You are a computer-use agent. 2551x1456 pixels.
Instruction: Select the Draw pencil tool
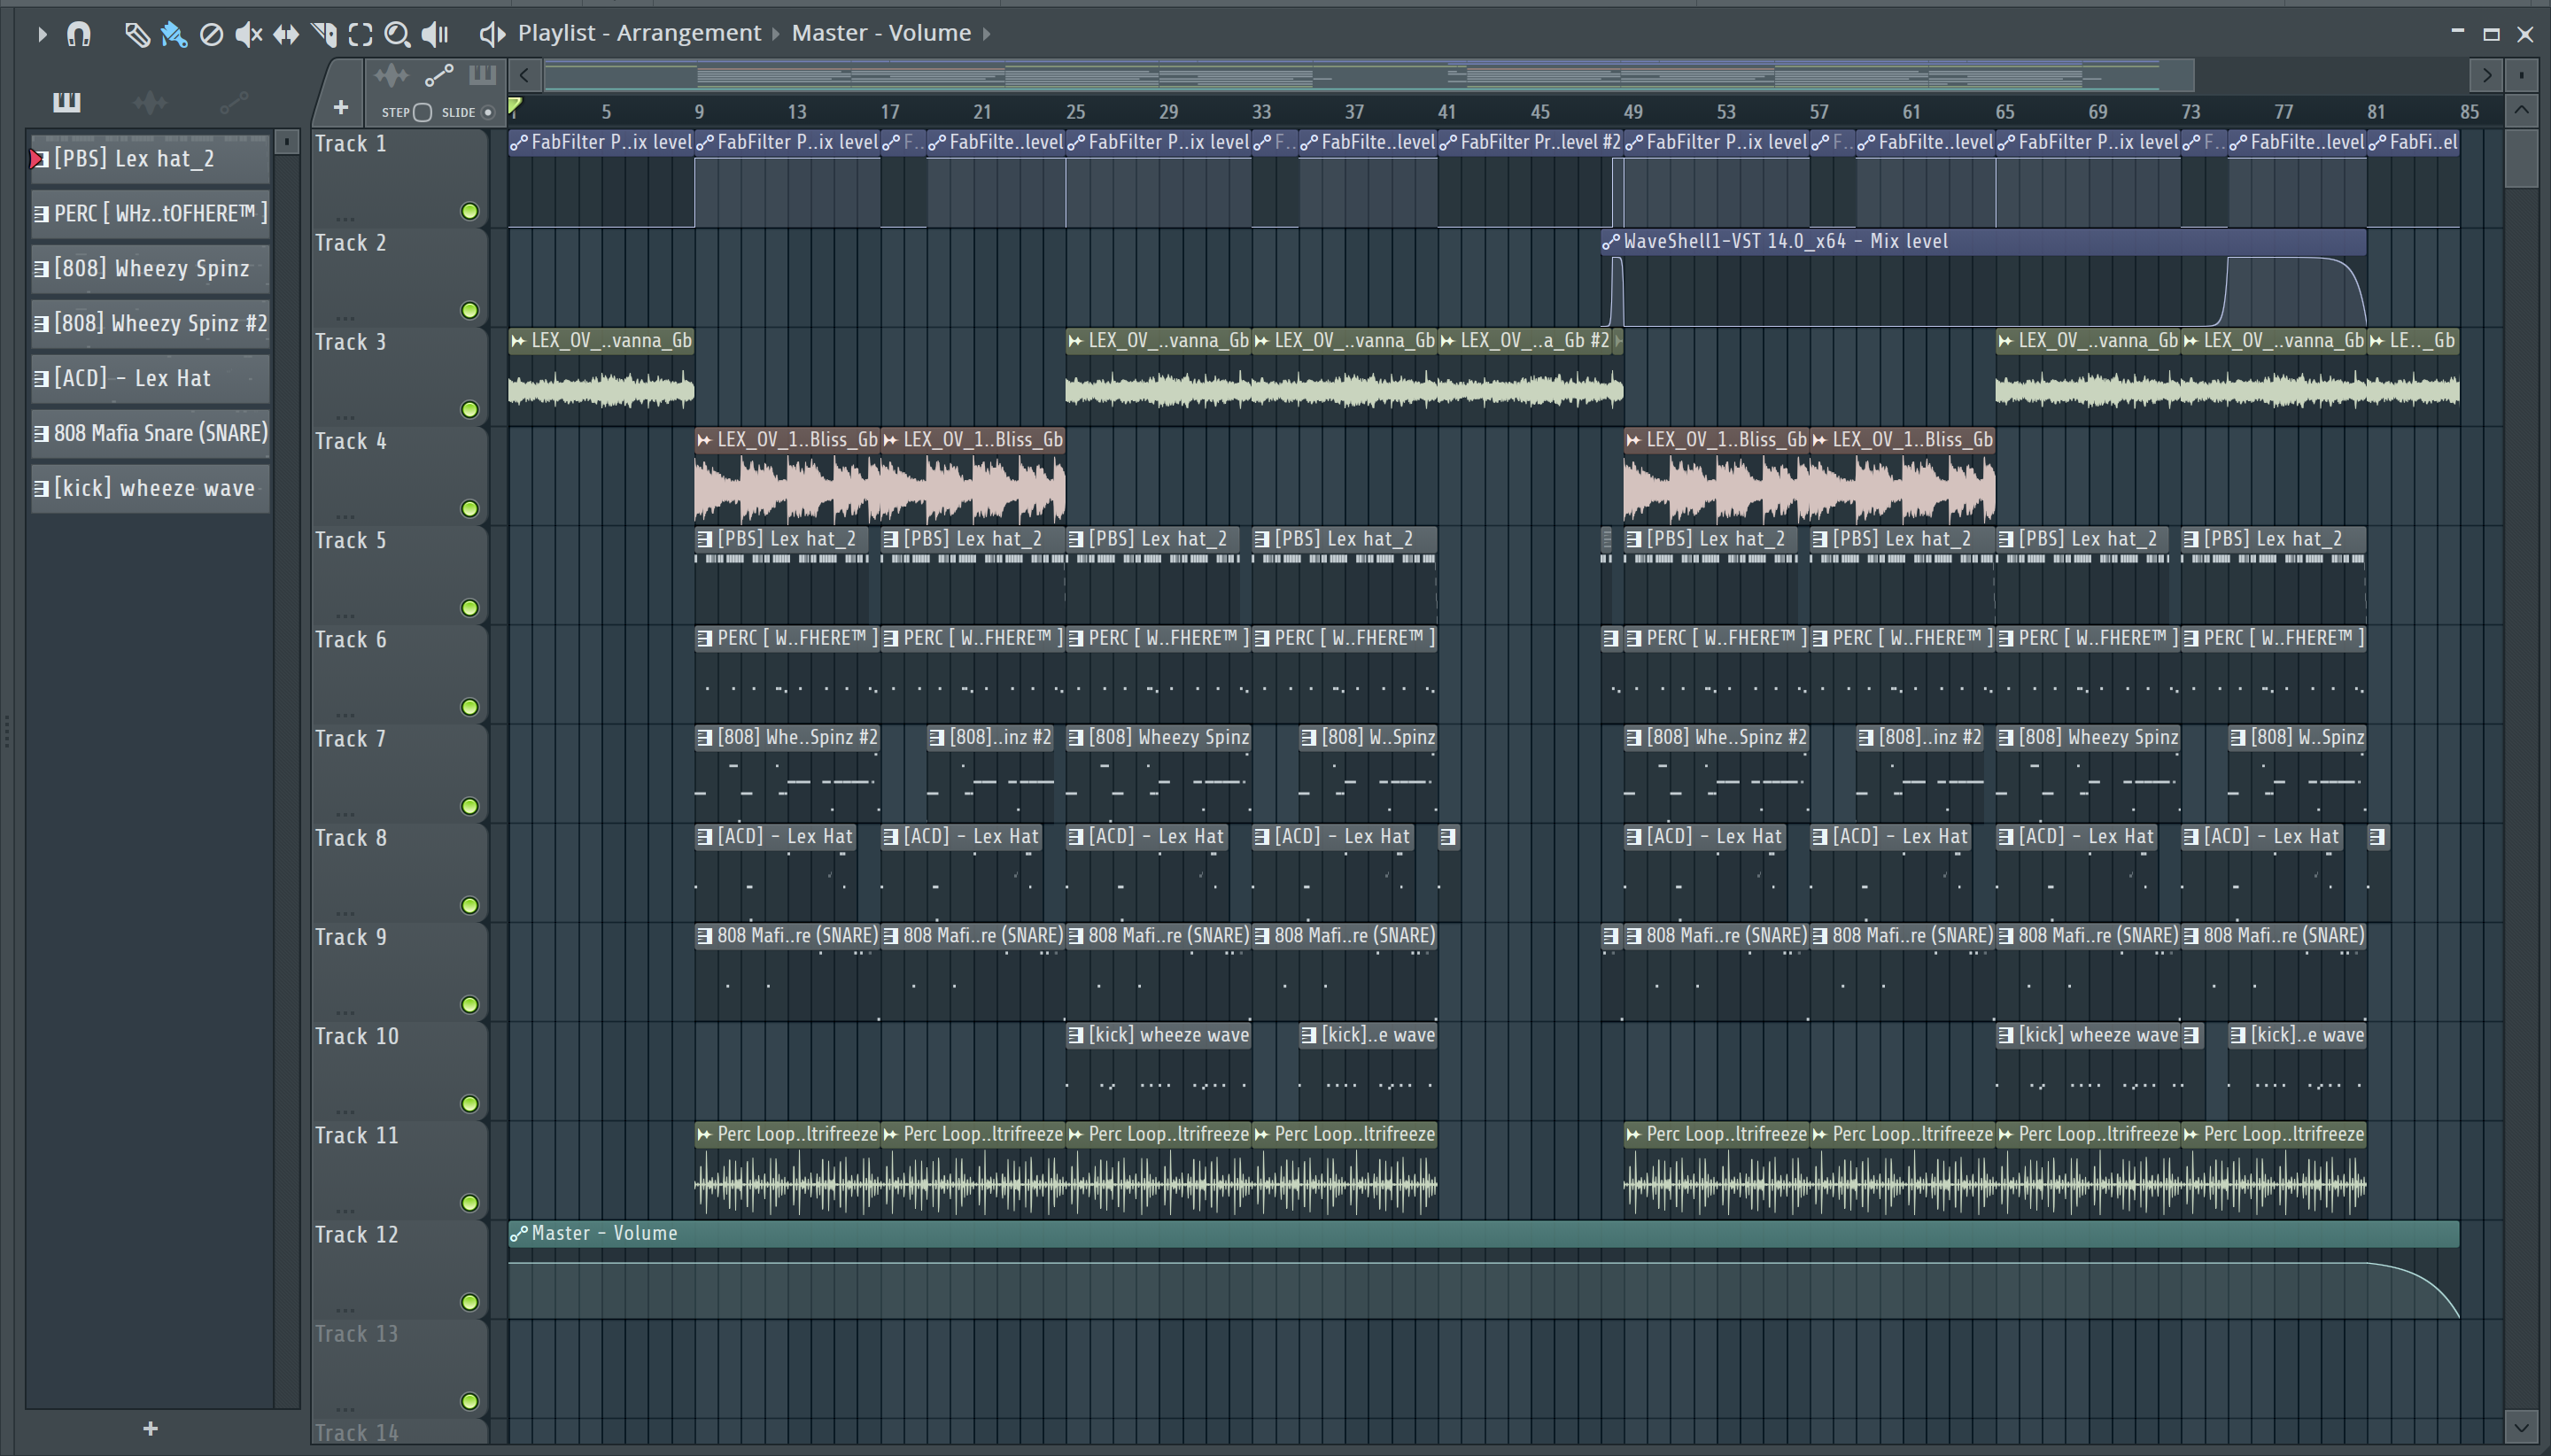136,35
